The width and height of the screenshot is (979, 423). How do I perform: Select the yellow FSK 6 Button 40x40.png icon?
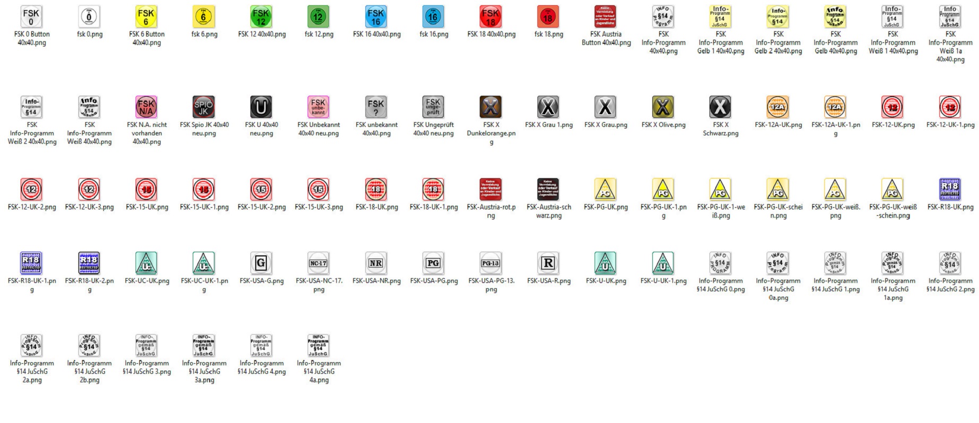147,17
